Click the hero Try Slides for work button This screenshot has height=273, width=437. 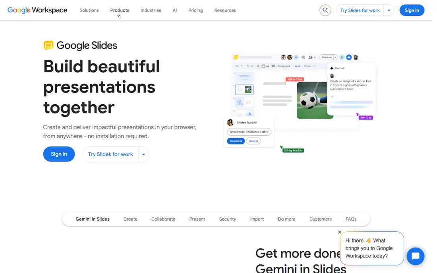(110, 154)
